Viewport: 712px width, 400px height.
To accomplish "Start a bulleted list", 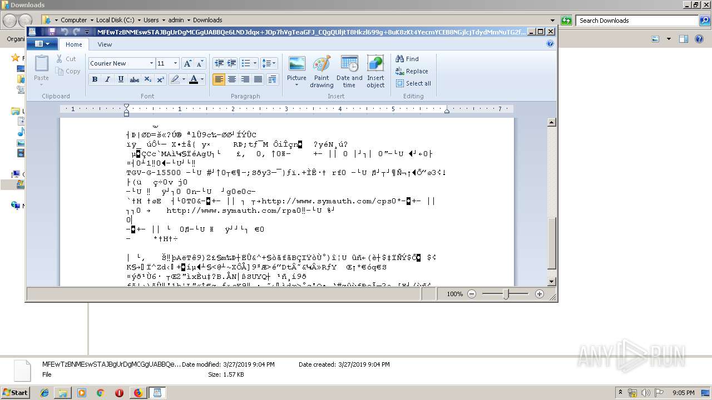I will click(x=246, y=63).
